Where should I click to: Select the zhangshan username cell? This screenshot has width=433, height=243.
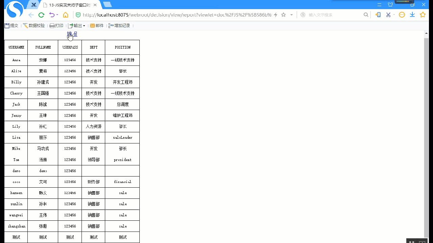pos(16,226)
